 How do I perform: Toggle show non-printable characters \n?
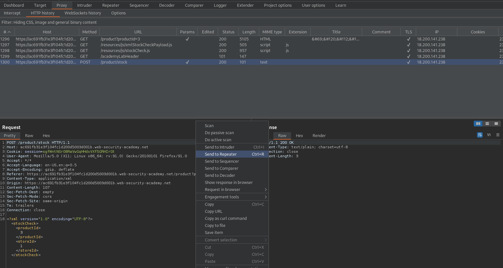pos(489,135)
